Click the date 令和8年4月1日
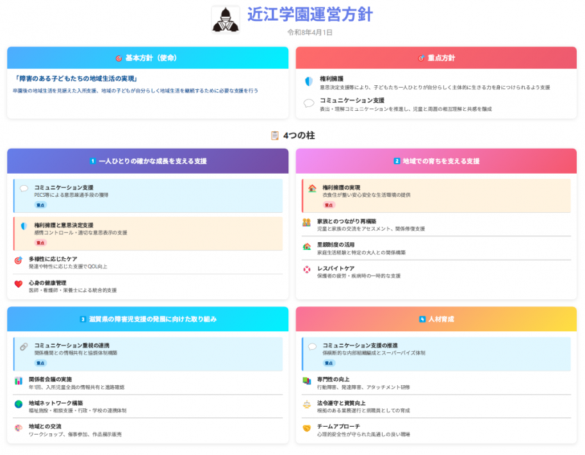585x455 pixels. point(310,33)
